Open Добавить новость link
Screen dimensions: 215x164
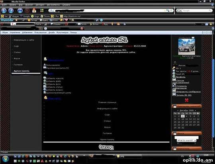pyautogui.click(x=55, y=78)
